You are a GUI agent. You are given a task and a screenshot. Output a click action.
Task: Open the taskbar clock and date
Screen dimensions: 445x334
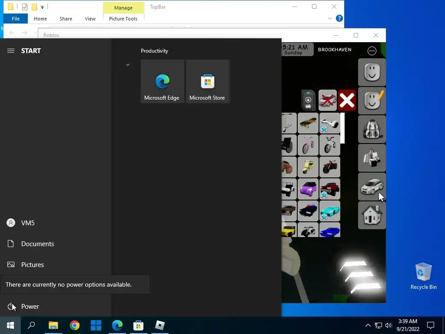point(408,325)
